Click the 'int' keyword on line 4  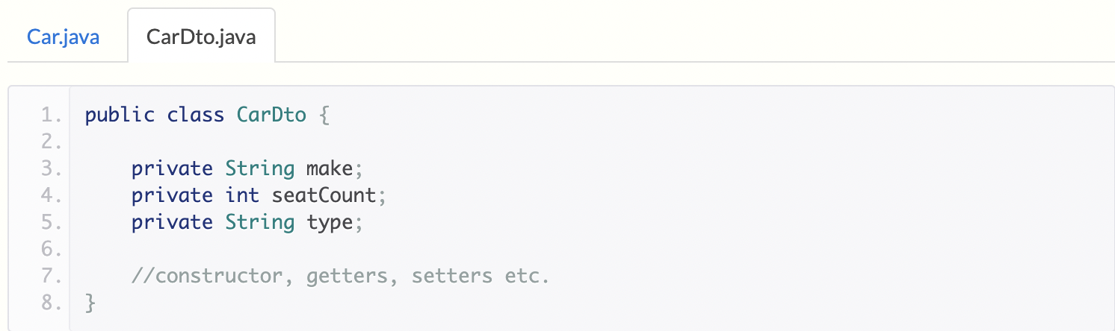243,195
